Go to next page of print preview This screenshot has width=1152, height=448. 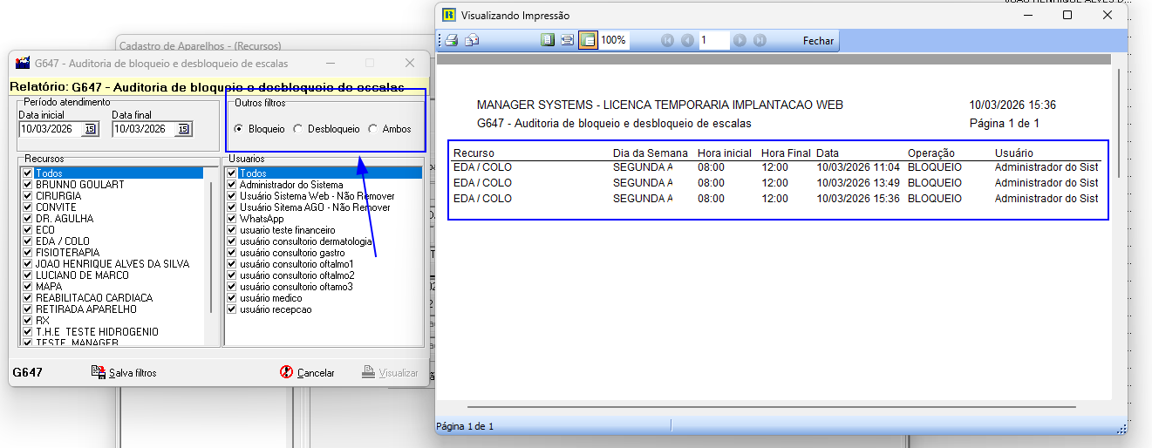coord(740,40)
